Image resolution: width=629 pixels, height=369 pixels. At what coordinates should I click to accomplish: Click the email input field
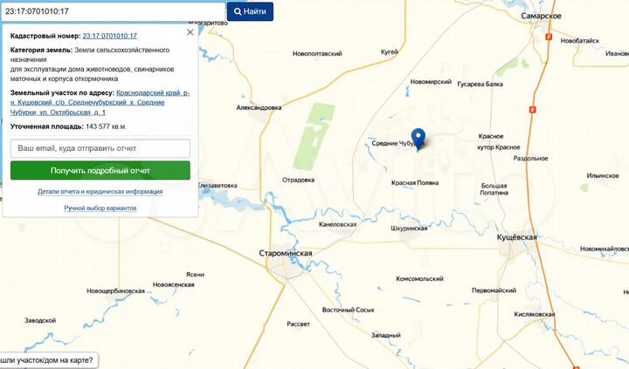pos(100,148)
